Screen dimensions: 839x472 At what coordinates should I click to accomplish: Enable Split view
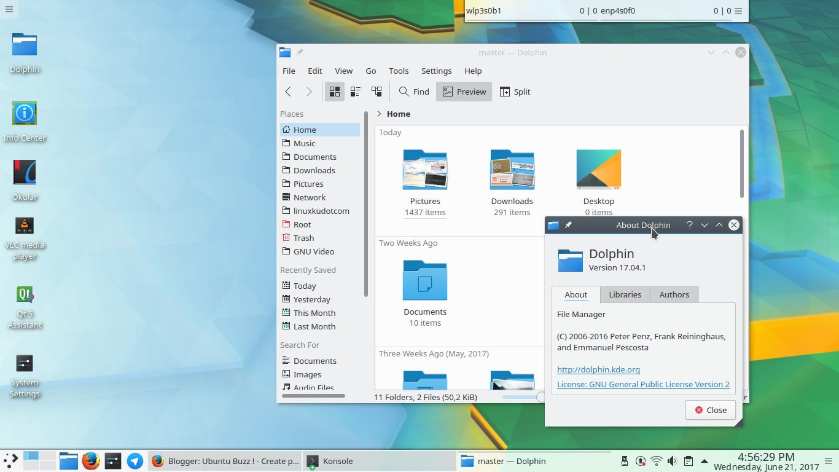pos(515,91)
